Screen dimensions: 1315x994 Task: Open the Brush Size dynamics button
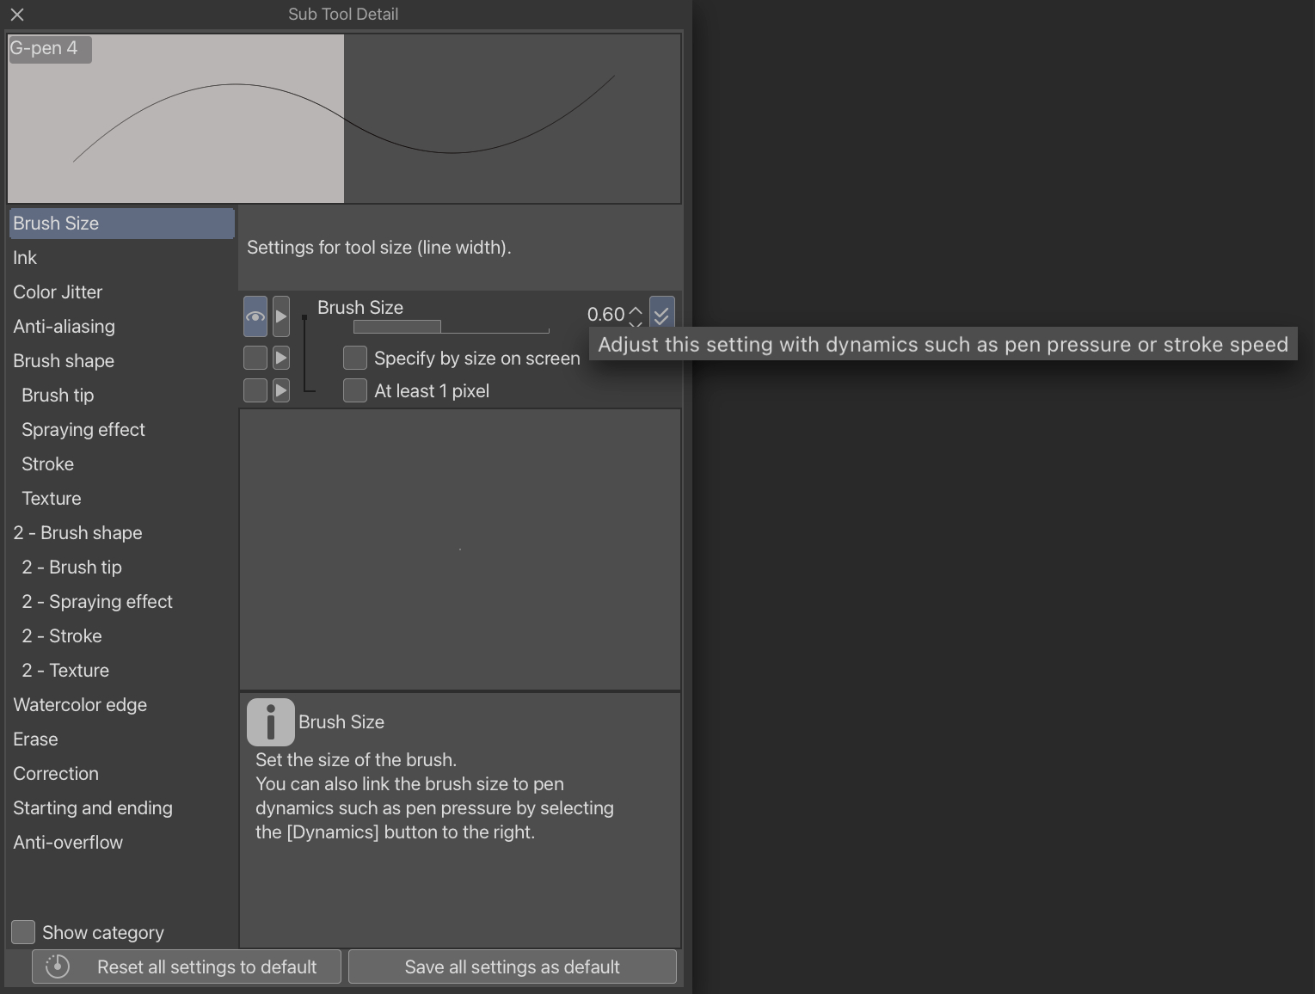(661, 314)
